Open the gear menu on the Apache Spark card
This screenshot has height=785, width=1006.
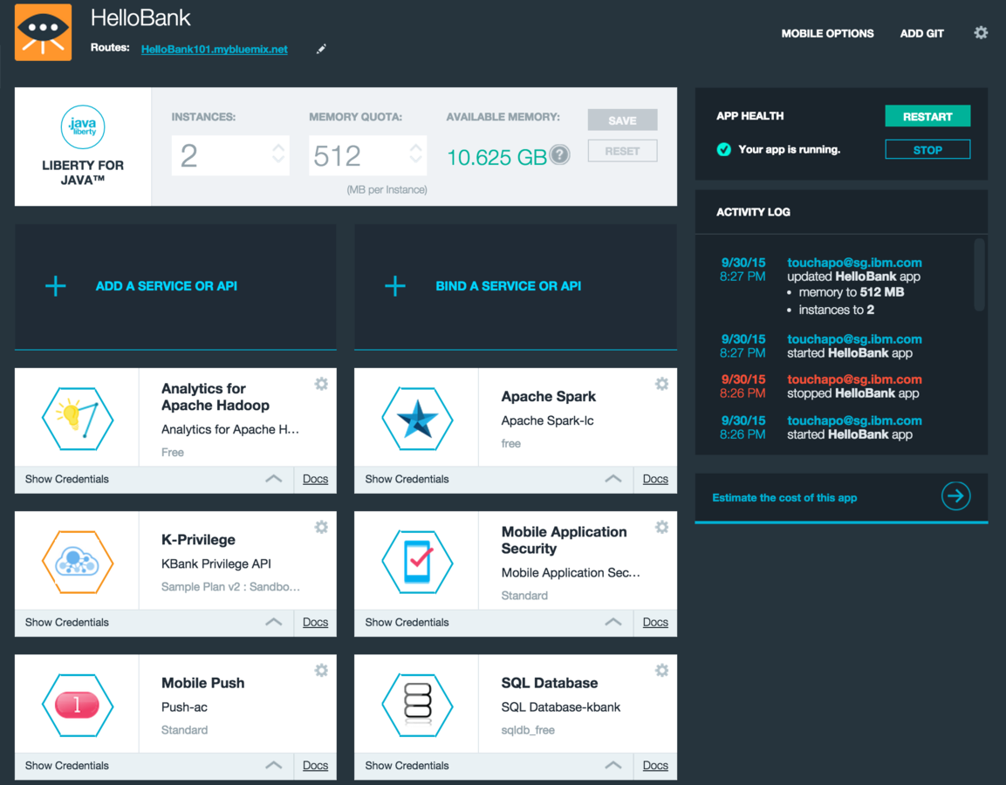click(x=661, y=384)
